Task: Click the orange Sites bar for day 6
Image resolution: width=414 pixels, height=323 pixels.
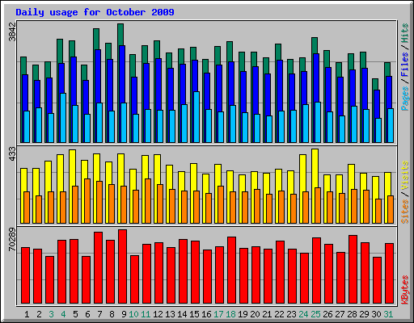Action: [x=87, y=201]
